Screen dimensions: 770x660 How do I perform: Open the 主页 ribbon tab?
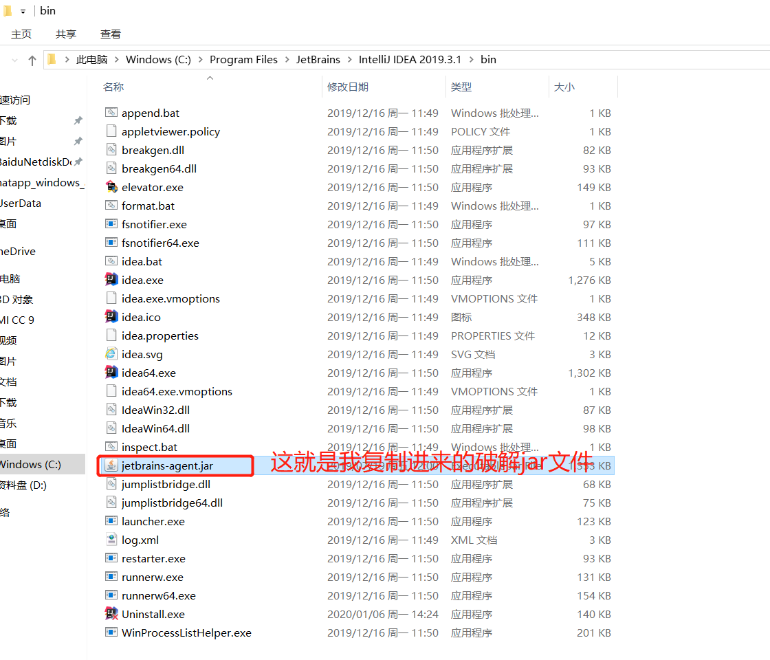click(21, 34)
